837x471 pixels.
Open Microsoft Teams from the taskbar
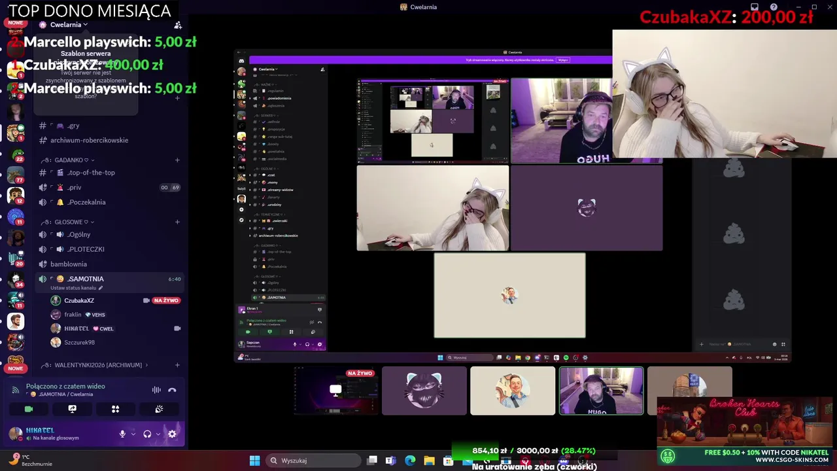[x=391, y=461]
